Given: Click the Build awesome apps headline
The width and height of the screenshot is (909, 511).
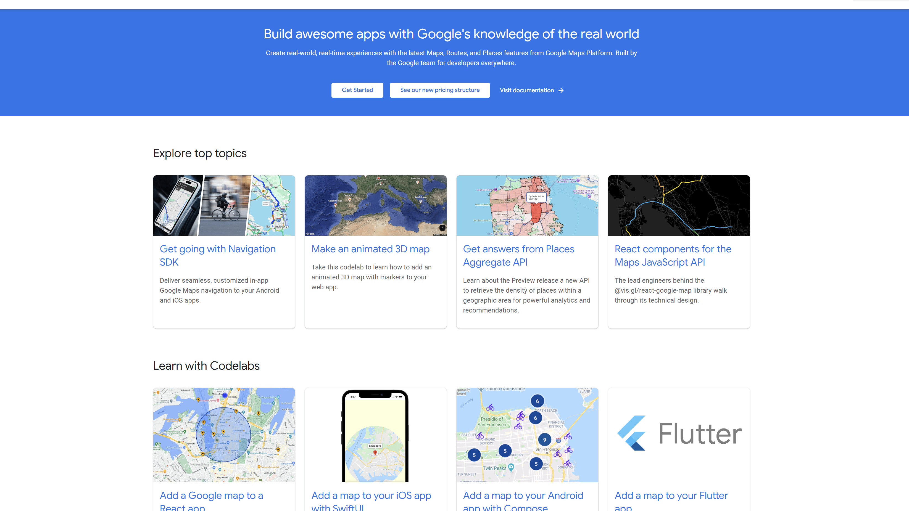Looking at the screenshot, I should click(451, 34).
